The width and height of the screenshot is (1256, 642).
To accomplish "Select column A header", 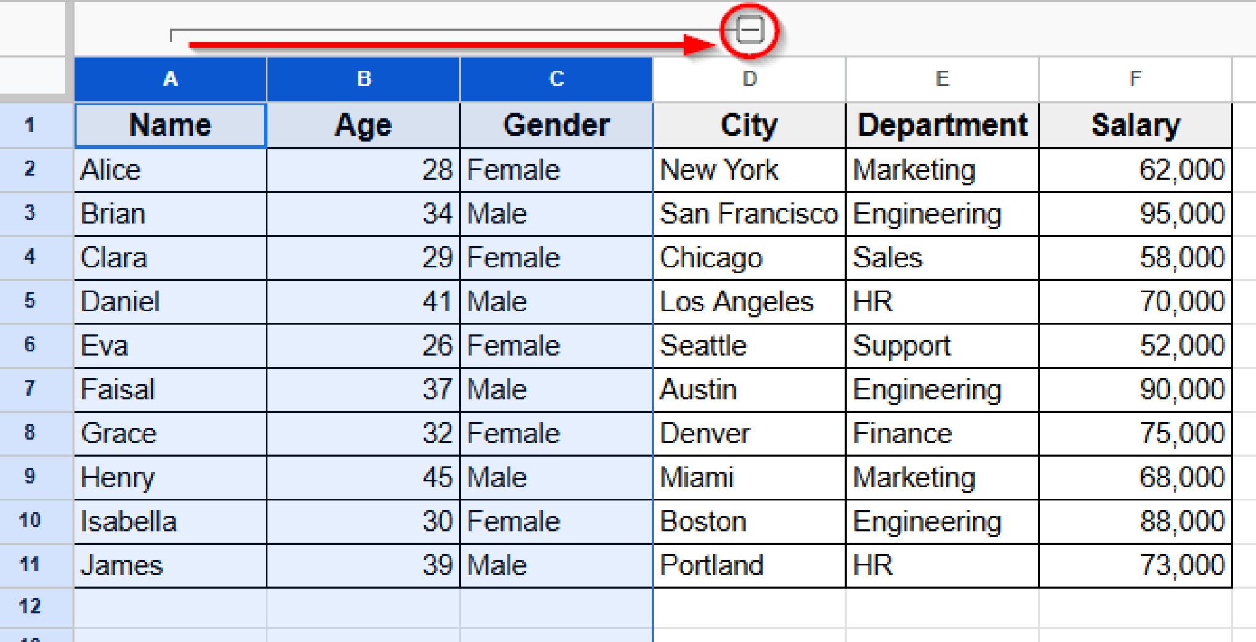I will point(169,78).
